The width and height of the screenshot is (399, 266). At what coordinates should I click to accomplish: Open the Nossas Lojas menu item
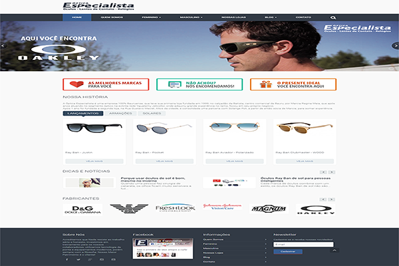(233, 17)
